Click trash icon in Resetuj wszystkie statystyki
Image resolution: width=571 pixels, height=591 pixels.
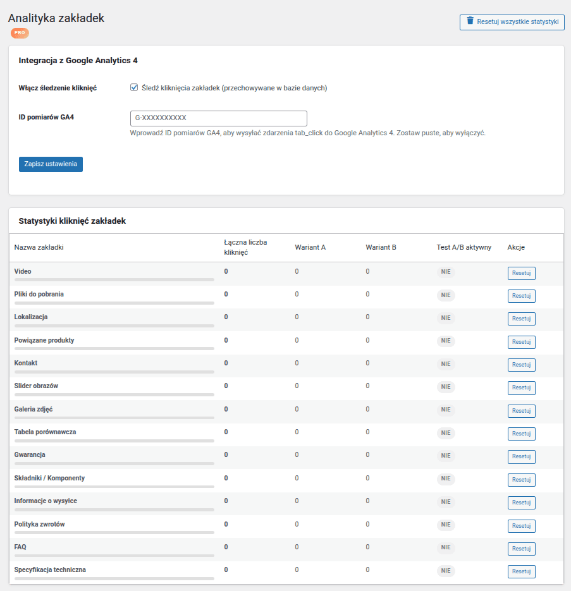(x=470, y=20)
